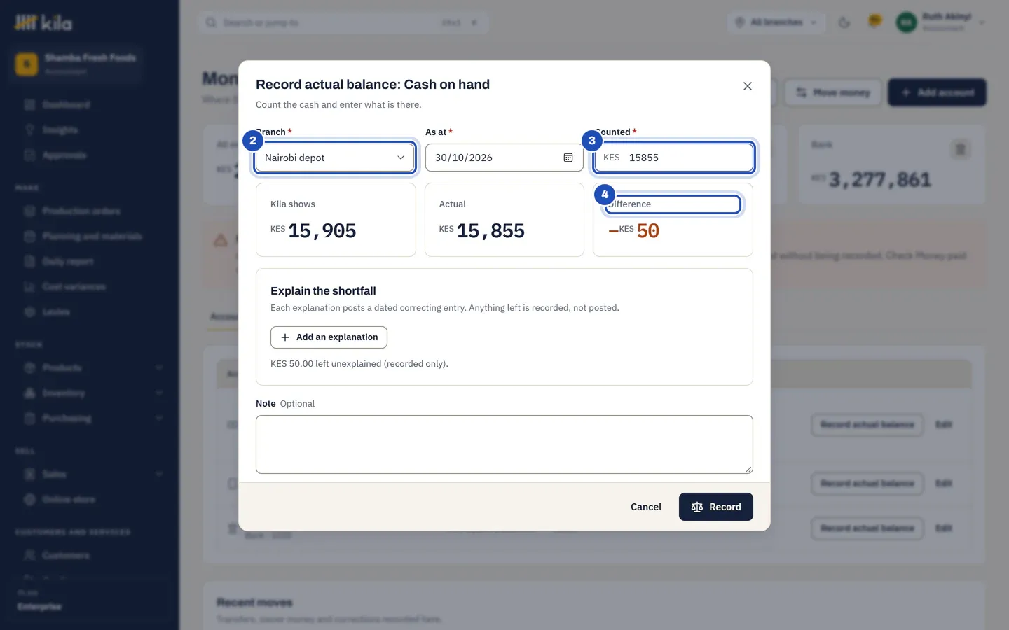The image size is (1009, 630).
Task: Click the step 2 tour marker badge
Action: click(x=253, y=140)
